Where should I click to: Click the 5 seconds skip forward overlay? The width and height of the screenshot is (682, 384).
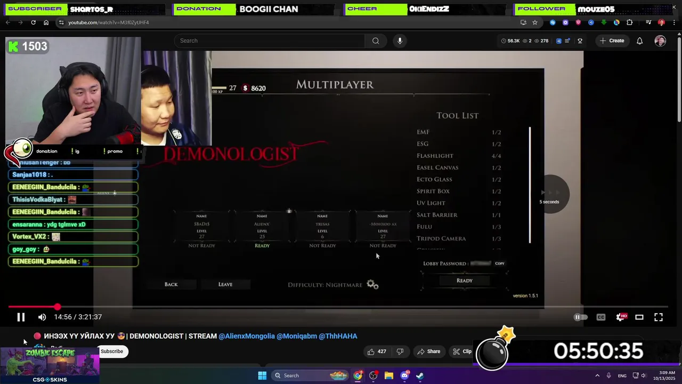549,194
